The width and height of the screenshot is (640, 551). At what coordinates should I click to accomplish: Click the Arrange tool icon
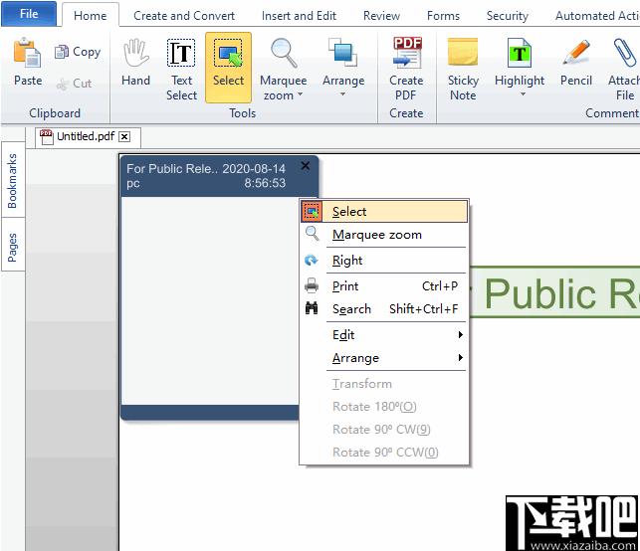click(x=342, y=52)
